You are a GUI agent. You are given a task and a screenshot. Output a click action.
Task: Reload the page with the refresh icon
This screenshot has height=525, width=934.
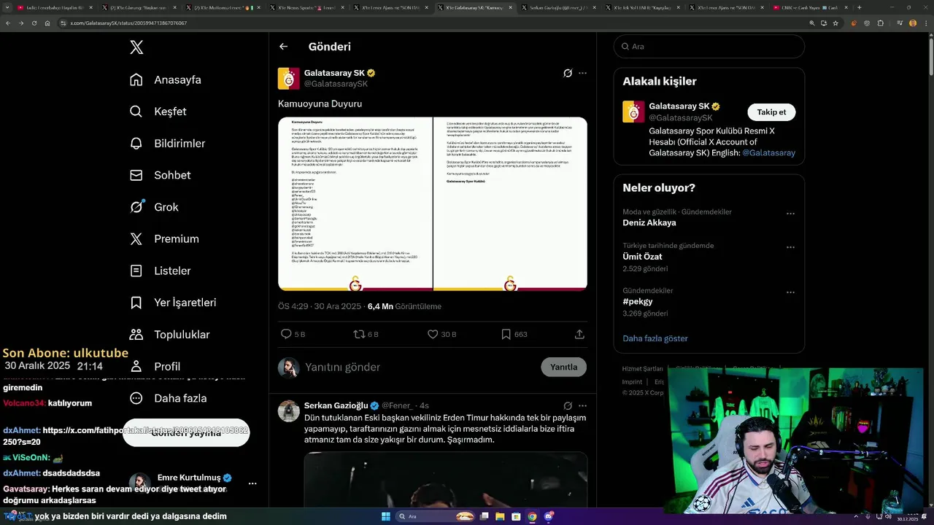click(x=34, y=23)
